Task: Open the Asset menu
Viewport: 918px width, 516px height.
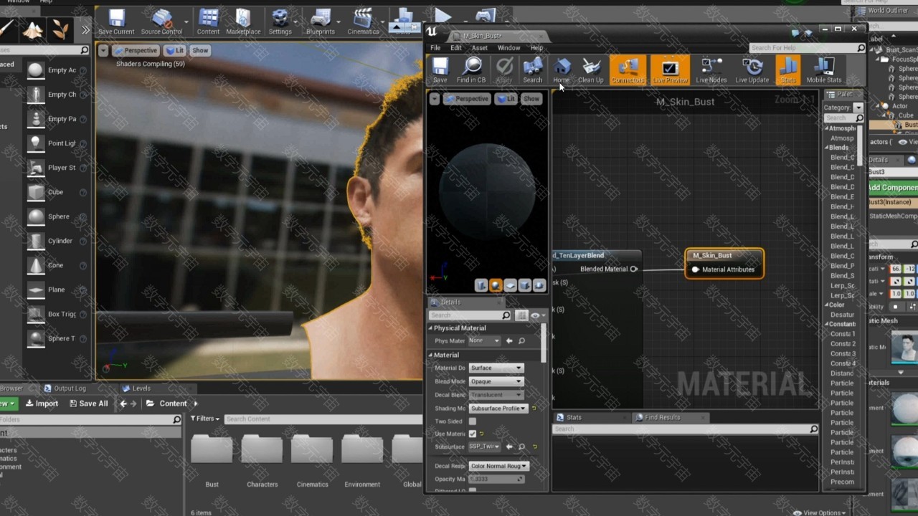Action: pos(479,48)
